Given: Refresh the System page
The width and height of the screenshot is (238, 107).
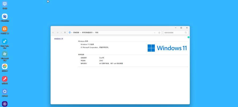Looking at the screenshot, I should coord(159,33).
